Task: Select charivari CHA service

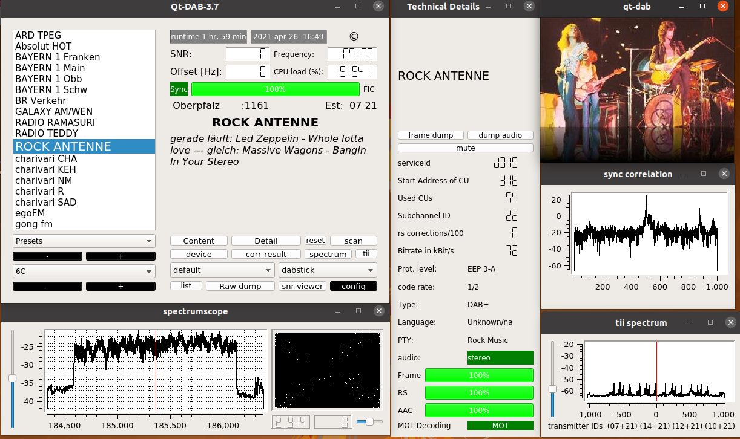Action: (84, 159)
